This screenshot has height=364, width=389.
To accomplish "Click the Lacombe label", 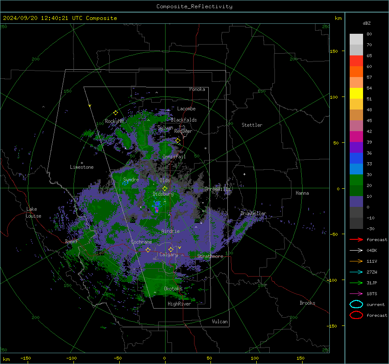I will (x=186, y=109).
